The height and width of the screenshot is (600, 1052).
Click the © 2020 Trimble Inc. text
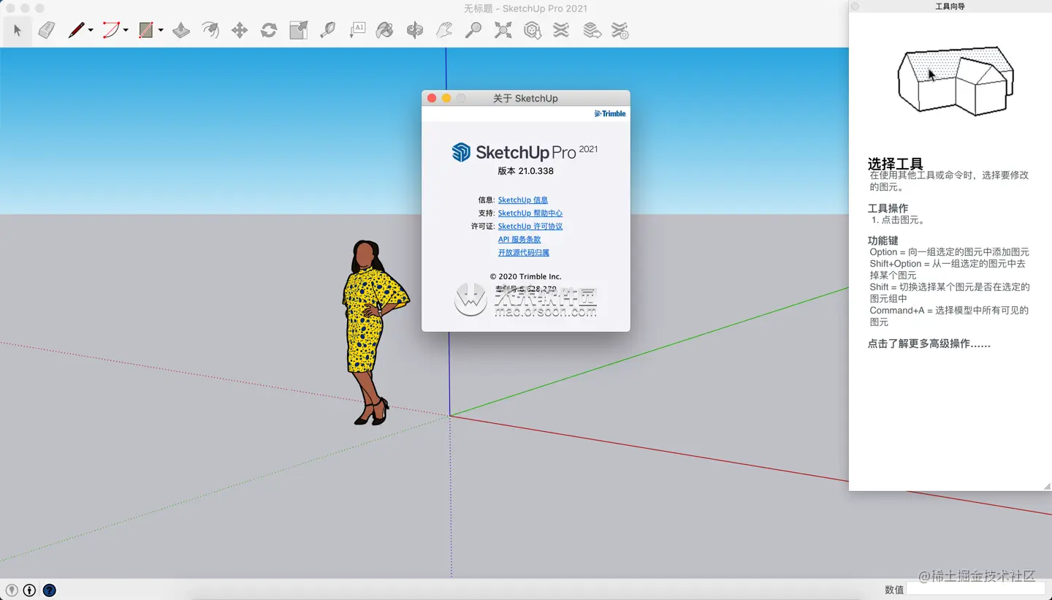[x=526, y=277]
